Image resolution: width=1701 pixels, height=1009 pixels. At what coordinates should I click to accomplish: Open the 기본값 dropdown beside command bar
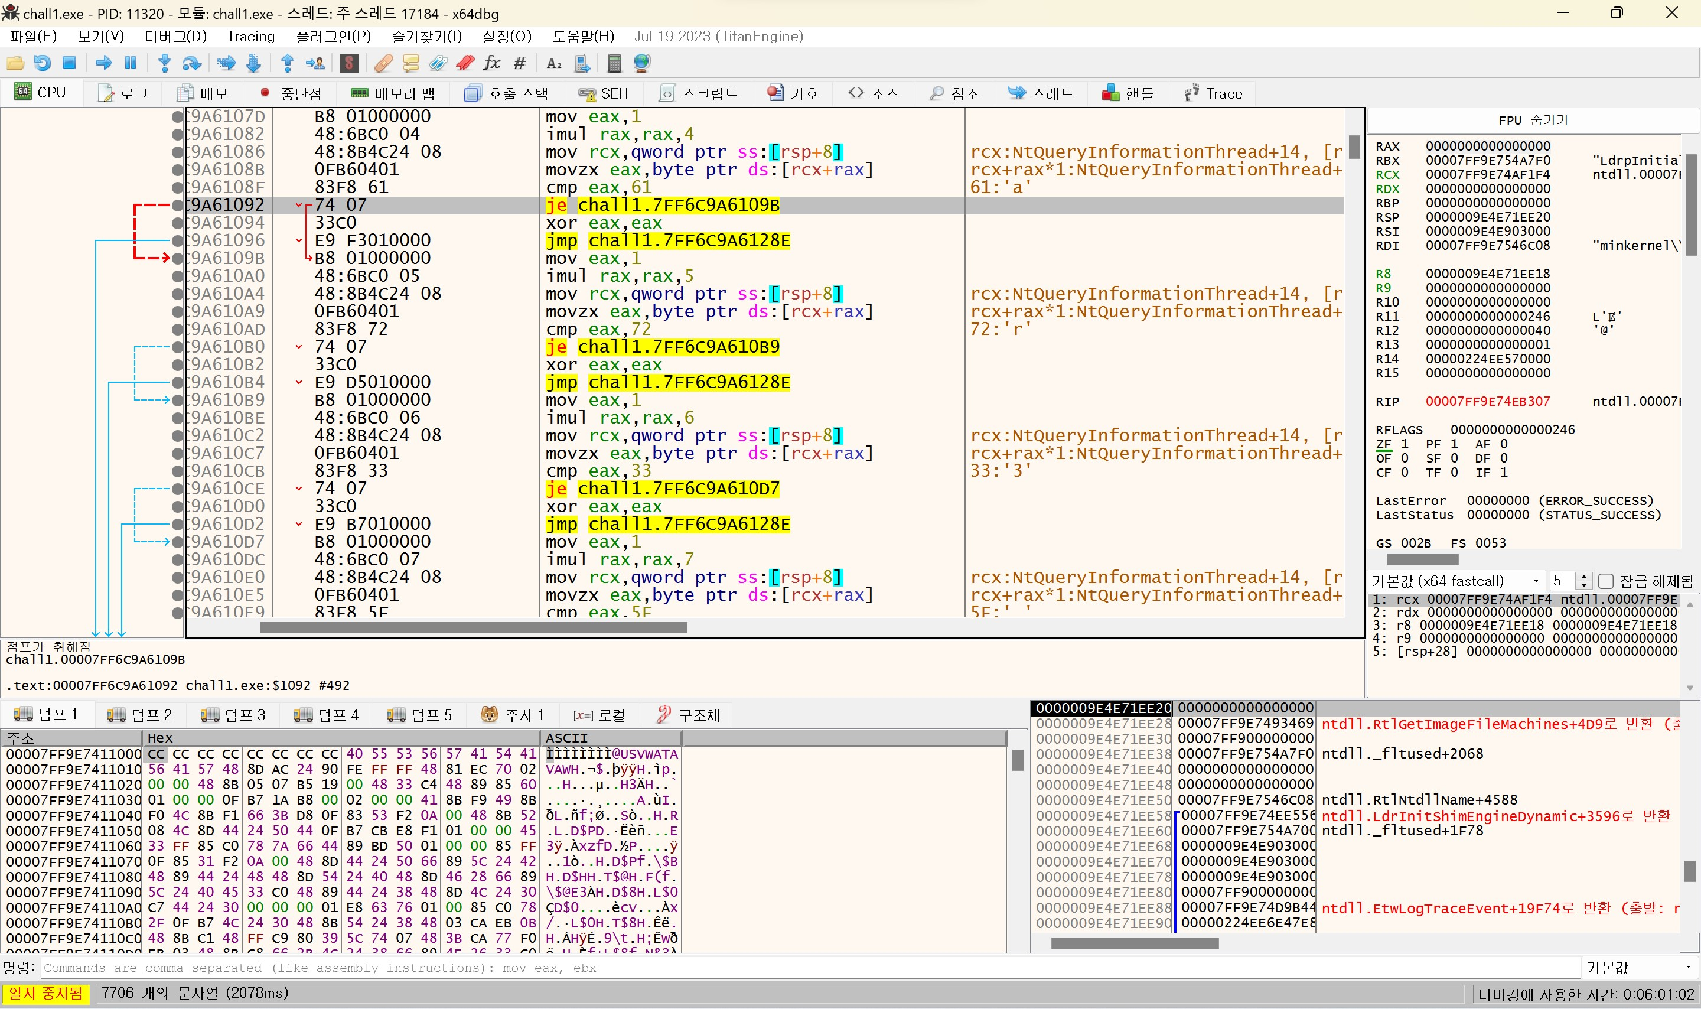coord(1638,968)
